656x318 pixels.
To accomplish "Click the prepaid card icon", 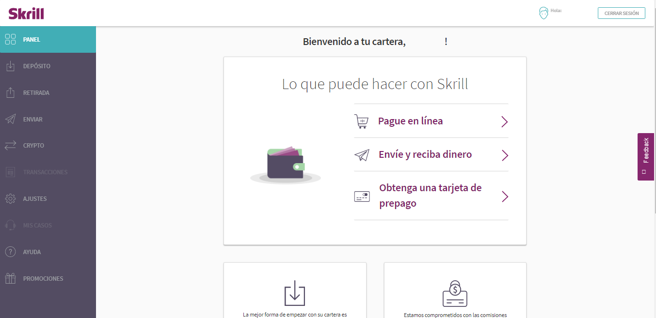I will pos(362,196).
